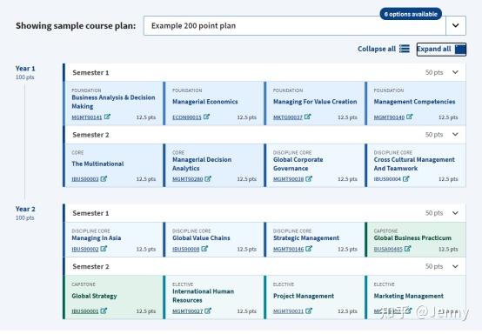Click the 'Project Management' elective title
The width and height of the screenshot is (482, 334).
pos(304,296)
